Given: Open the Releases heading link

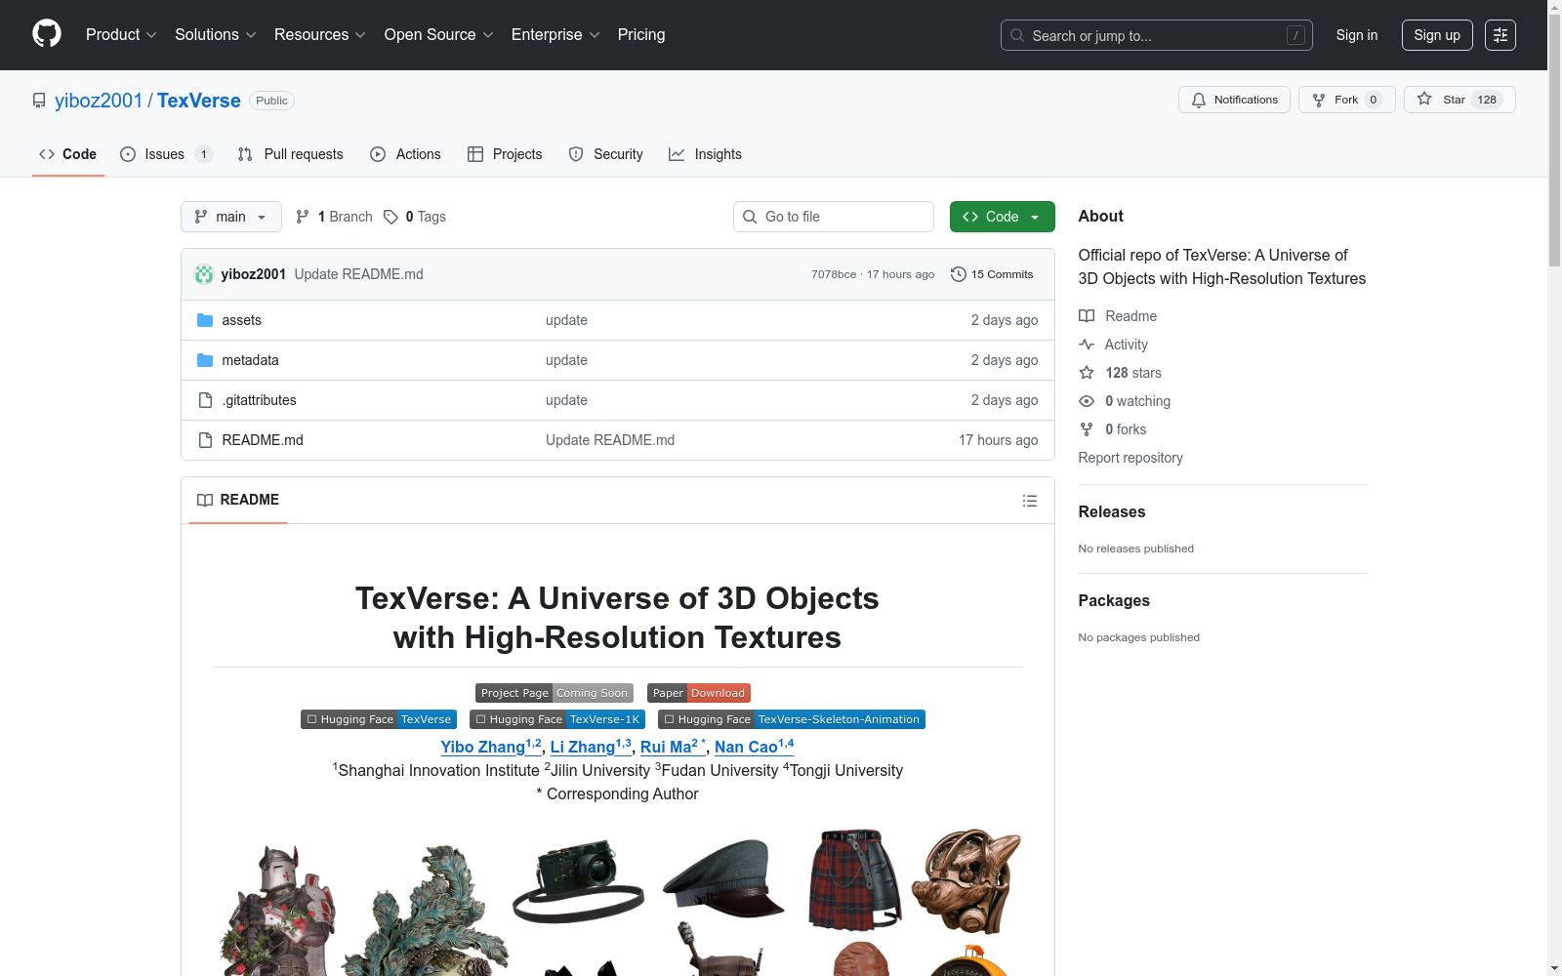Looking at the screenshot, I should 1112,511.
